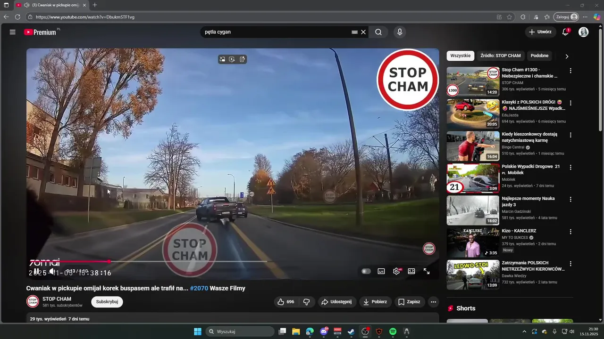Pause the video

coord(37,272)
